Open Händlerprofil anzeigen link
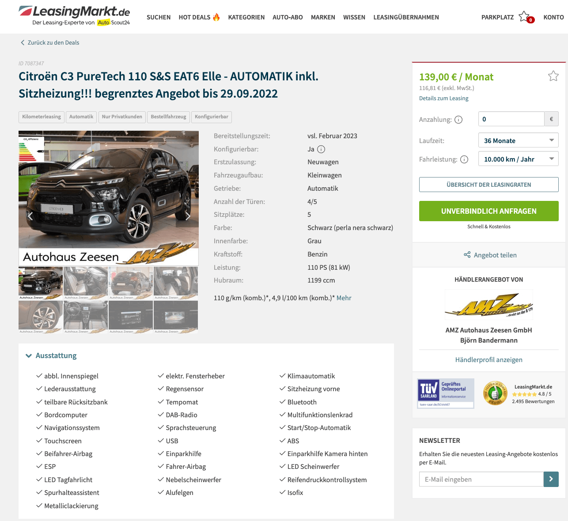The width and height of the screenshot is (568, 521). (x=488, y=359)
